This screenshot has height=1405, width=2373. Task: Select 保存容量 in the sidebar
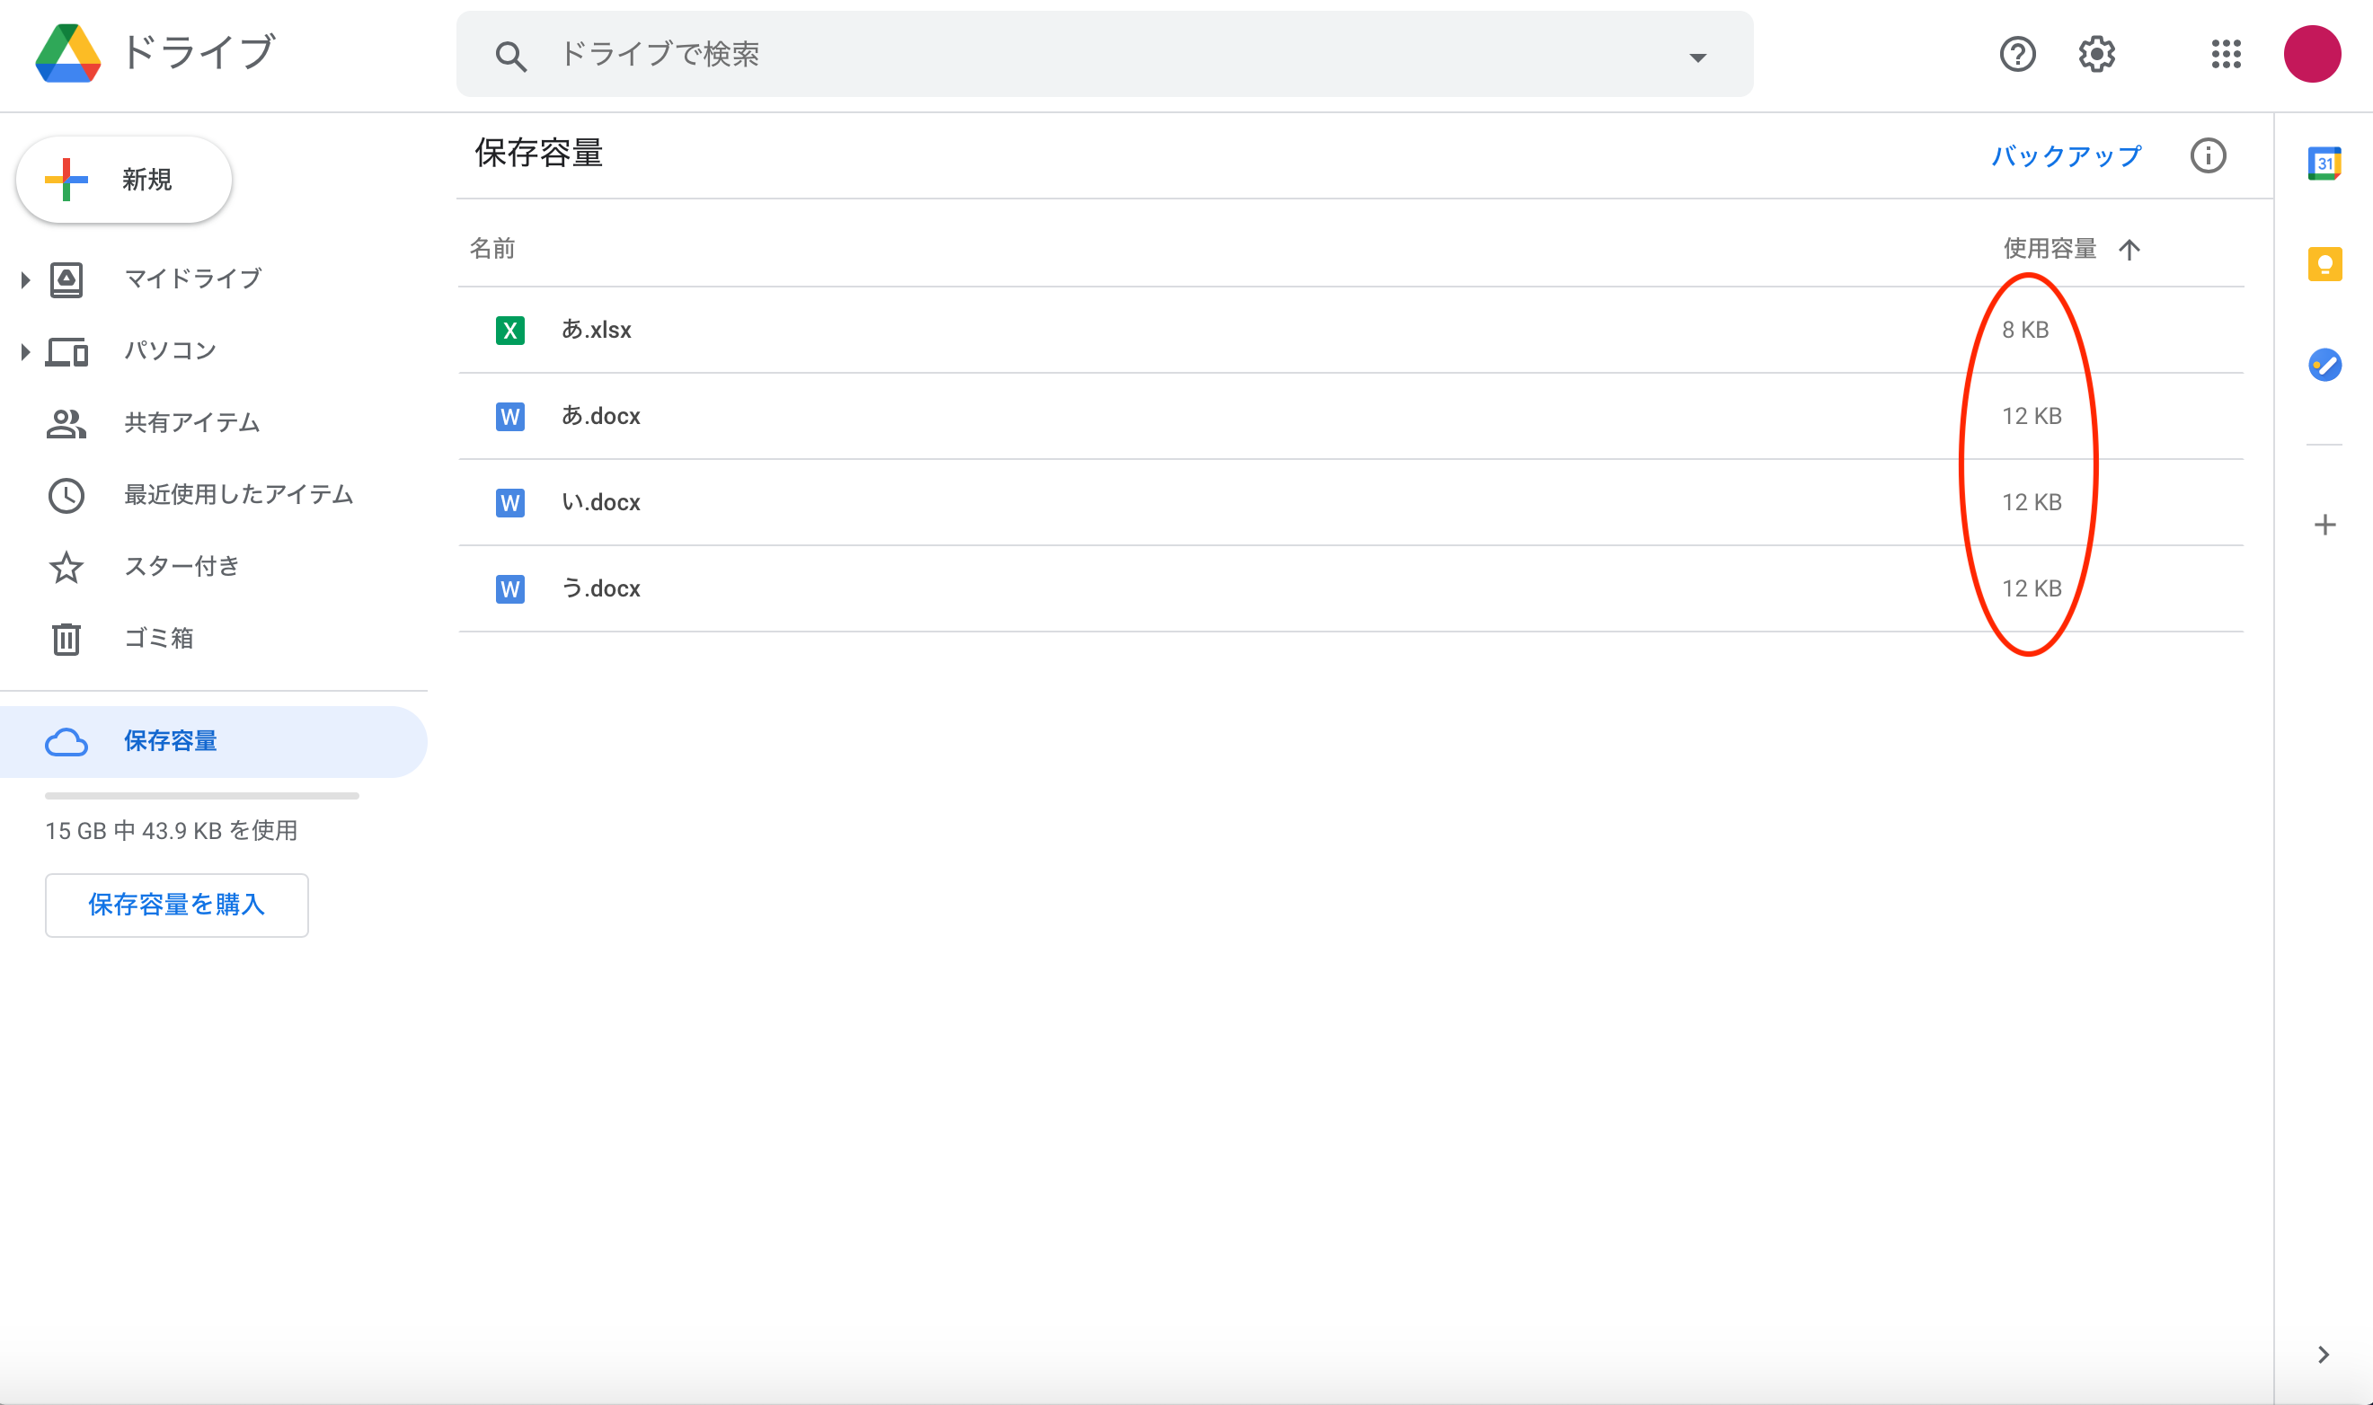[x=213, y=741]
